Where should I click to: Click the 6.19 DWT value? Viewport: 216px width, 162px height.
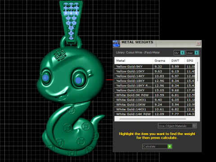(175, 71)
